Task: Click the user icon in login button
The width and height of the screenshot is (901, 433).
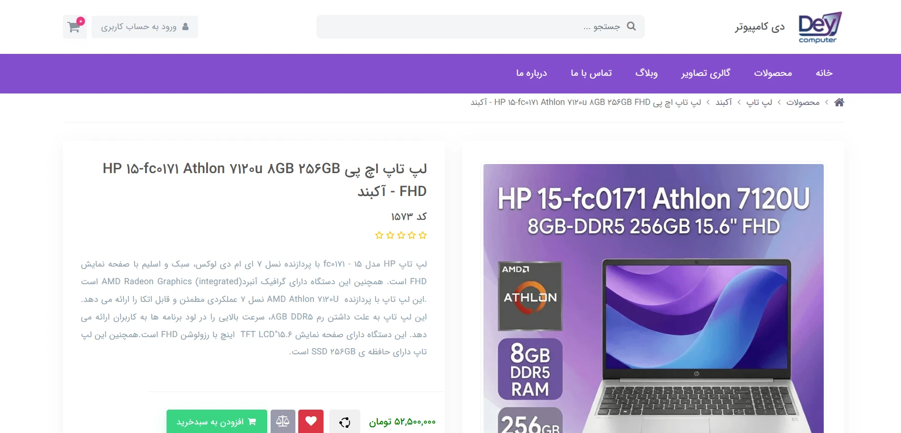Action: (186, 27)
